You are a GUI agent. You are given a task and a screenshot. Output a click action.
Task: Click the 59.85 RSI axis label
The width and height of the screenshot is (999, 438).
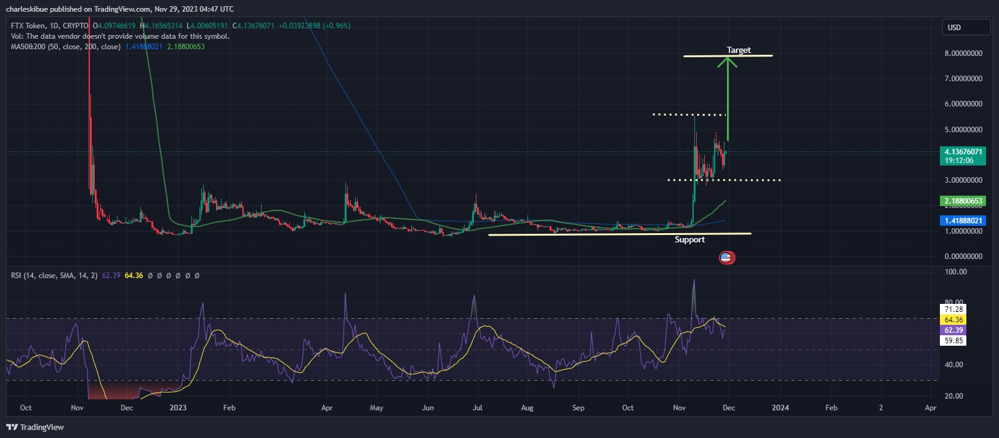[x=953, y=341]
